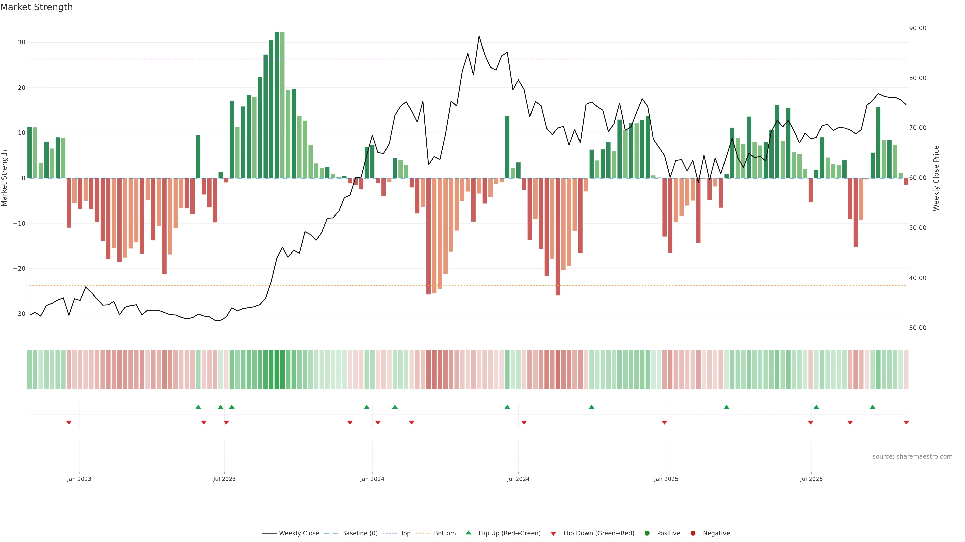Image resolution: width=965 pixels, height=542 pixels.
Task: Click leftmost green flip-up triangle marker
Action: pos(198,407)
